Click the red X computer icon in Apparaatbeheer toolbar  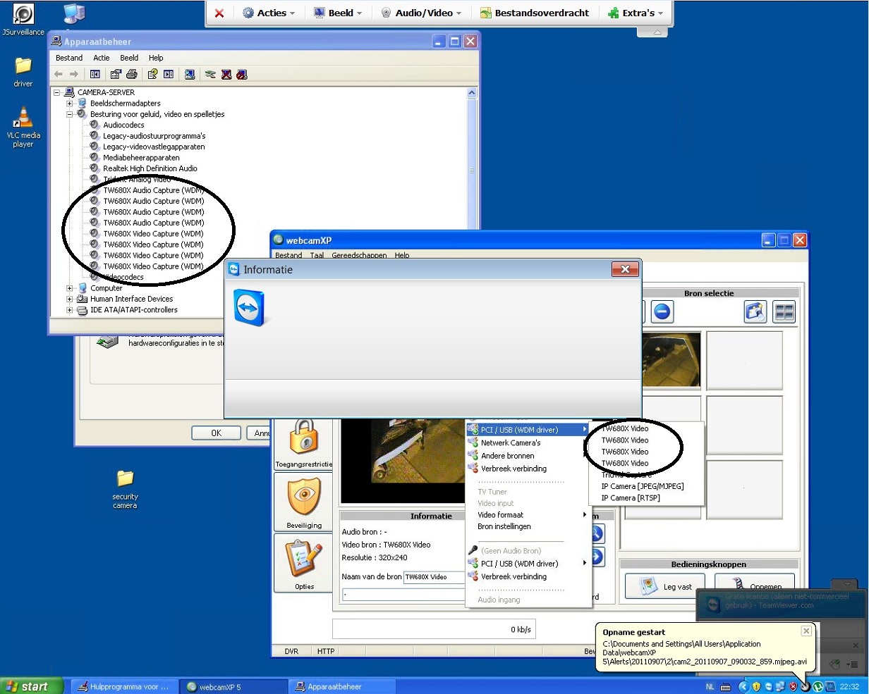coord(226,74)
